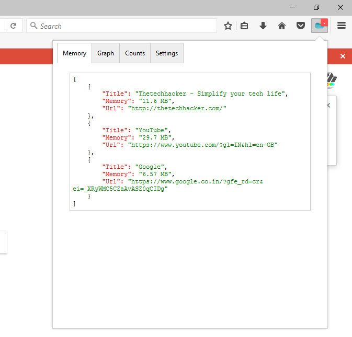Screen dimensions: 352x337
Task: Bookmark this page with the star icon
Action: [228, 26]
